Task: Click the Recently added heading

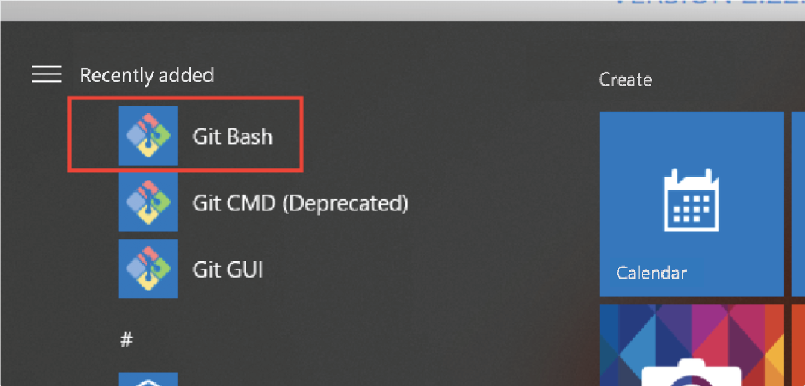Action: point(147,75)
